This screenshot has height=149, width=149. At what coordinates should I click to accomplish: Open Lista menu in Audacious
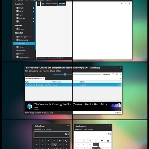[41, 71]
